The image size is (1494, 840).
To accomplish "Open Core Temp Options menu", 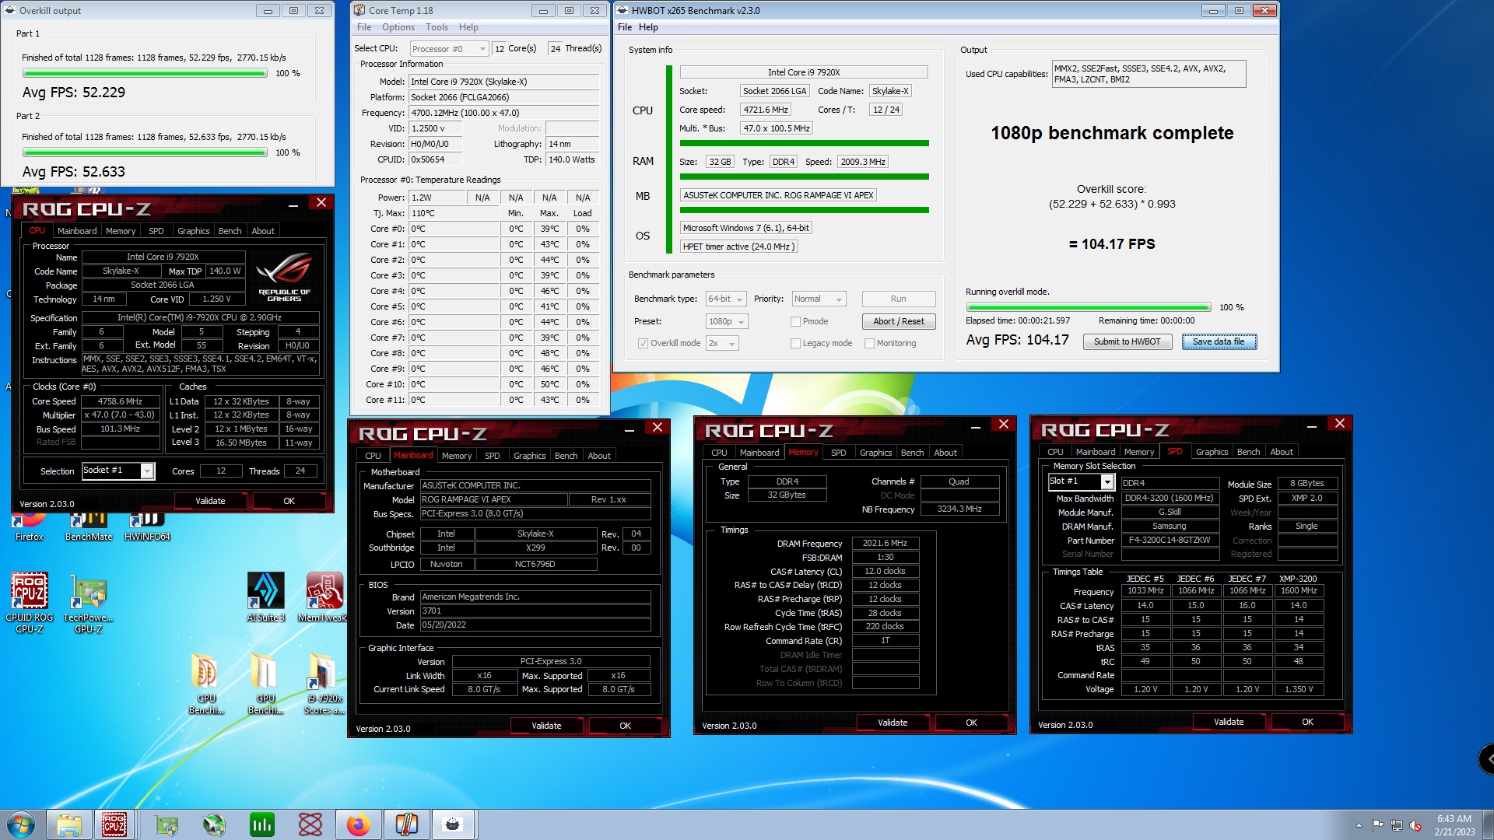I will [398, 27].
